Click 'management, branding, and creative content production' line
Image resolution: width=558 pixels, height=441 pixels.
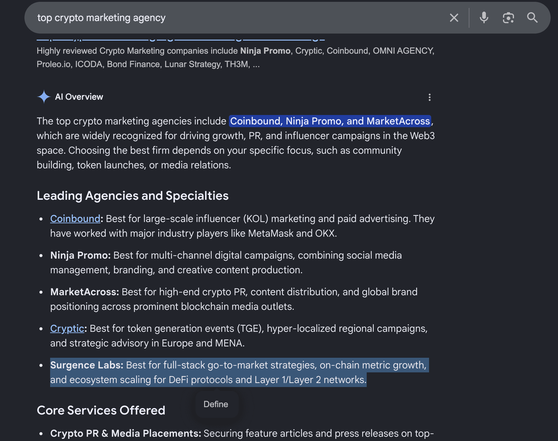pos(176,270)
